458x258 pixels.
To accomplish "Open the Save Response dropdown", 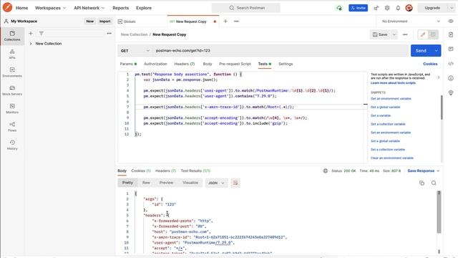I will point(423,171).
